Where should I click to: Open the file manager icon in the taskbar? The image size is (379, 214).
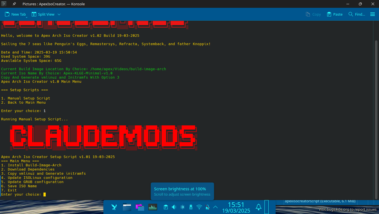(127, 207)
